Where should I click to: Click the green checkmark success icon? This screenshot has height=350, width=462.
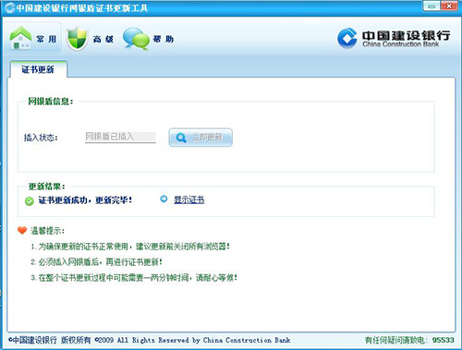click(30, 201)
